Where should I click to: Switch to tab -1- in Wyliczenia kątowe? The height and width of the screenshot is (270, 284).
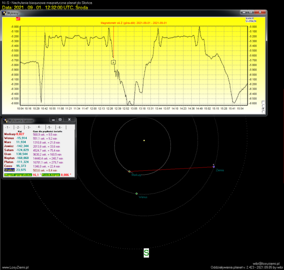click(x=8, y=127)
